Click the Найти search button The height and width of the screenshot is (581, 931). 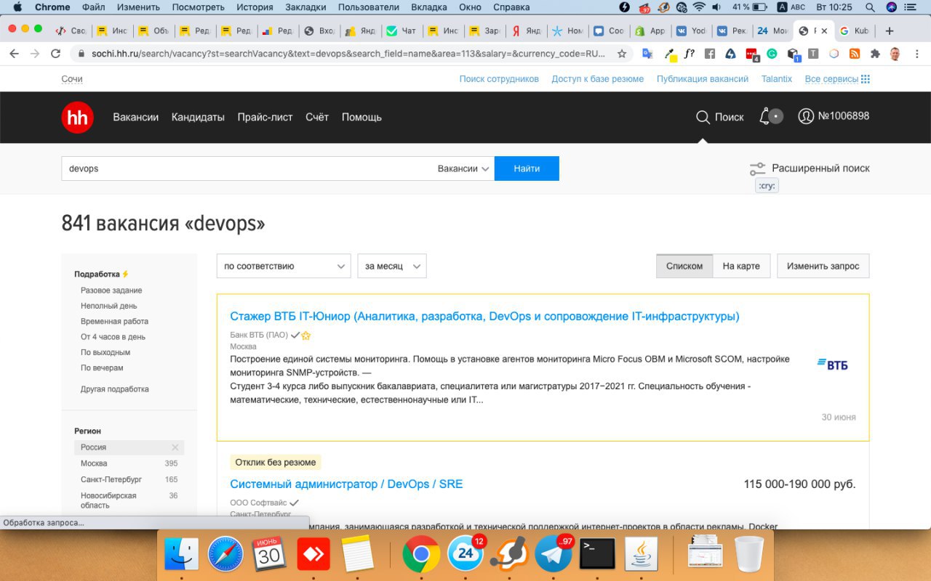[527, 168]
